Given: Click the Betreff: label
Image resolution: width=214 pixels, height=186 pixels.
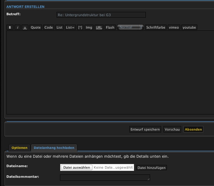Looking at the screenshot, I should click(13, 14).
